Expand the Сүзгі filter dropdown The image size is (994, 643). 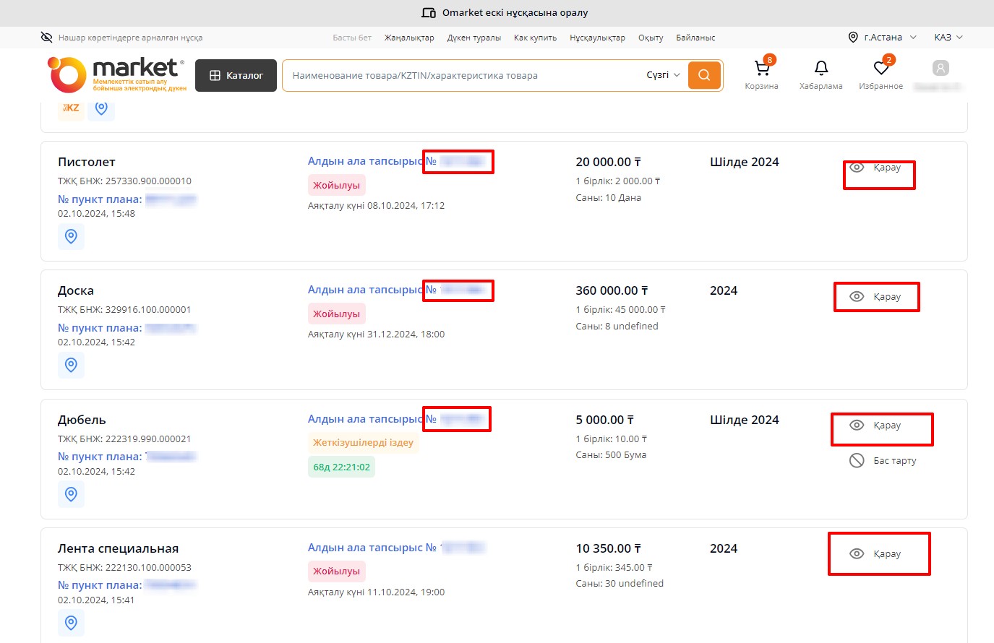tap(663, 75)
